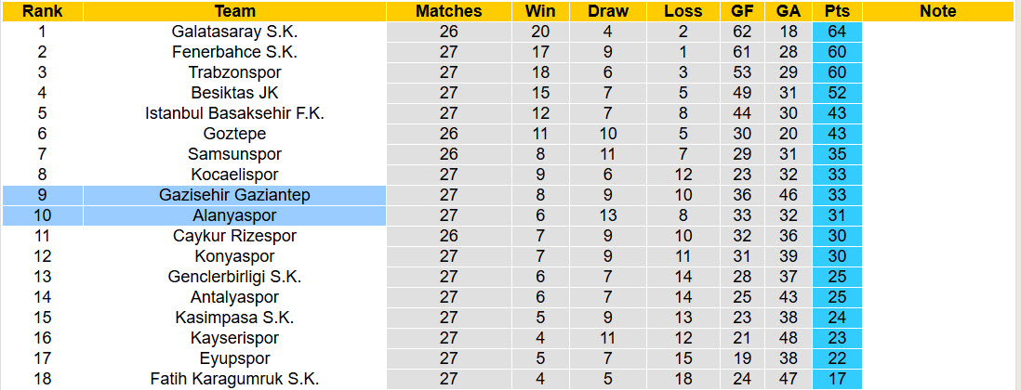Screen dimensions: 1021x390
Task: Click Fatih Karagumruk S.K. team name
Action: pyautogui.click(x=234, y=379)
